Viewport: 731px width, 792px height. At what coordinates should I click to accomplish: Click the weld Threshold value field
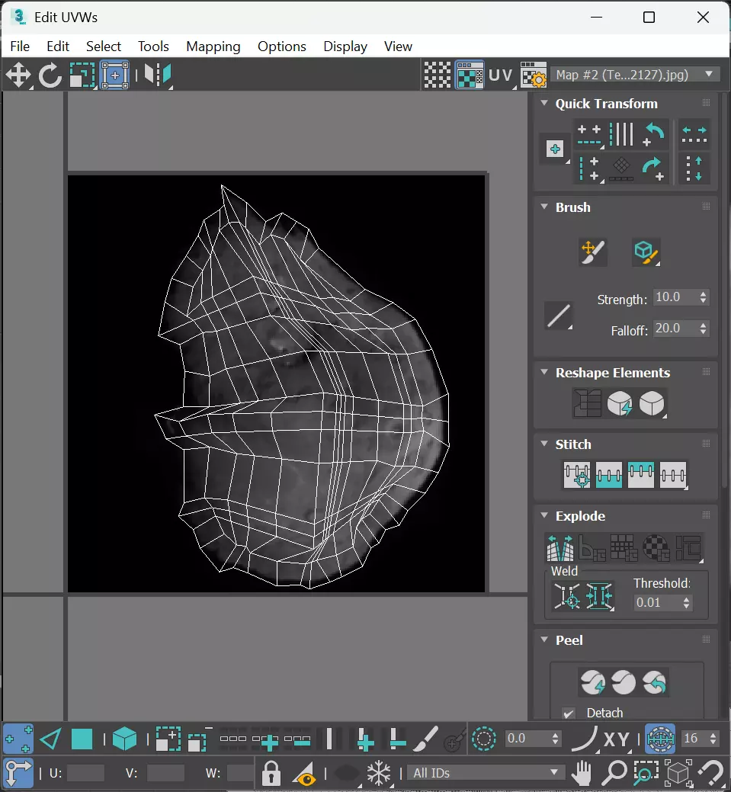pyautogui.click(x=657, y=603)
